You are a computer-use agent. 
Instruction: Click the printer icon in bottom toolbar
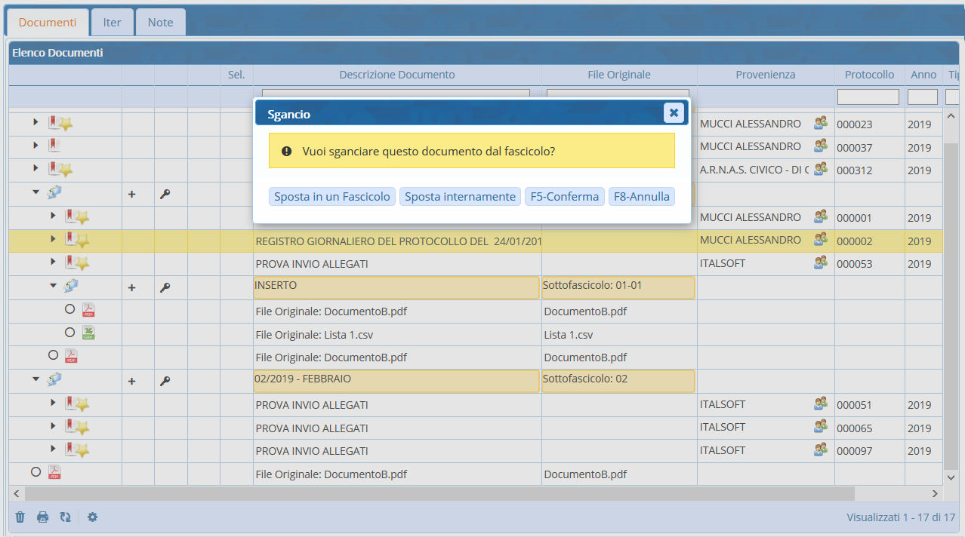[43, 517]
